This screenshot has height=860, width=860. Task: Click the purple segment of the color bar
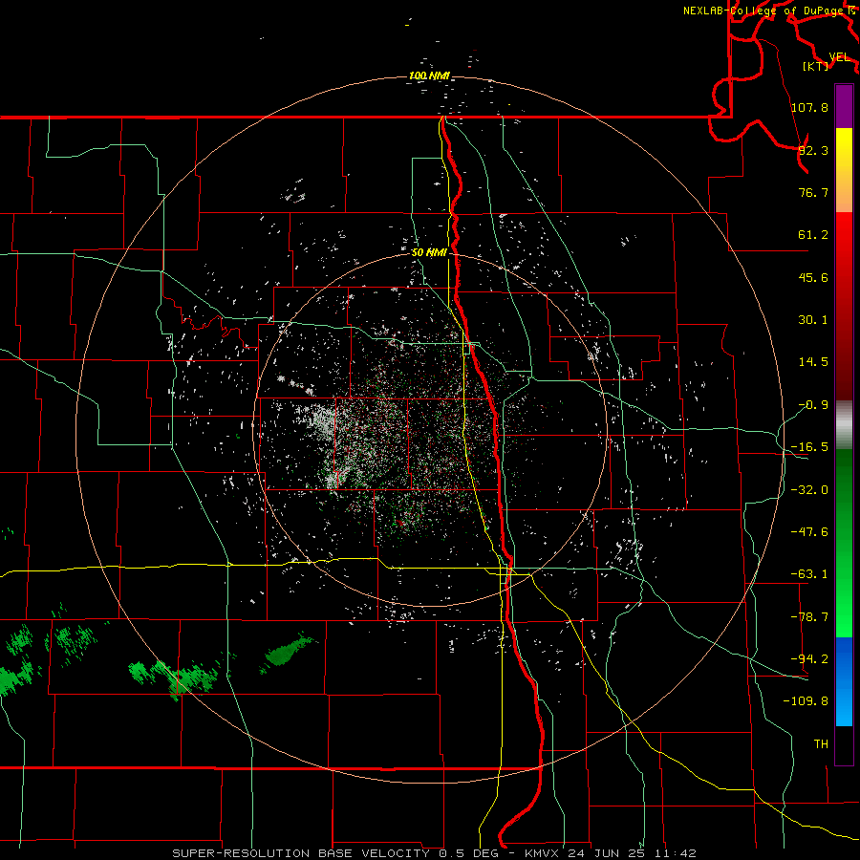[844, 107]
